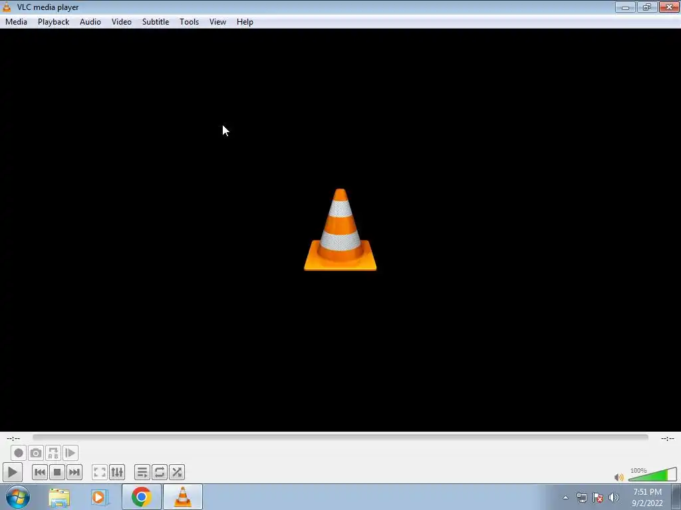
Task: Open the View menu
Action: pos(217,22)
